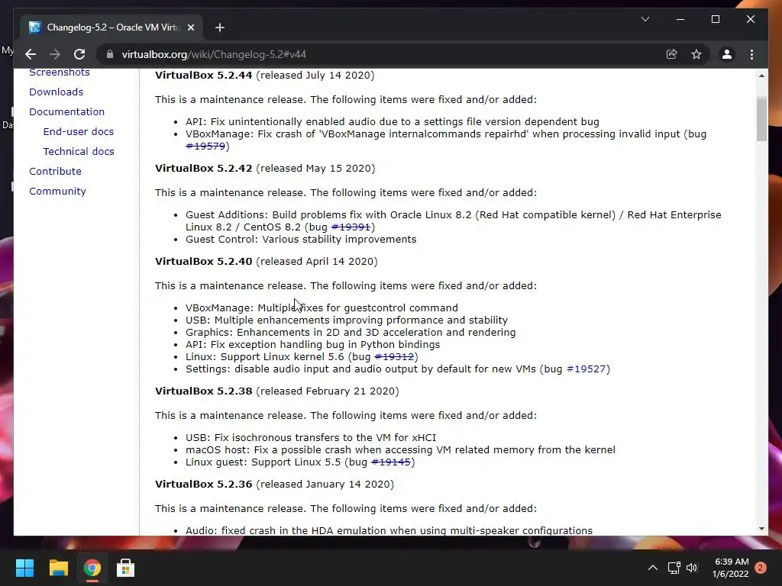Screen dimensions: 782x586
Task: Click the VirtualBox 5.2.44 heading
Action: point(203,76)
